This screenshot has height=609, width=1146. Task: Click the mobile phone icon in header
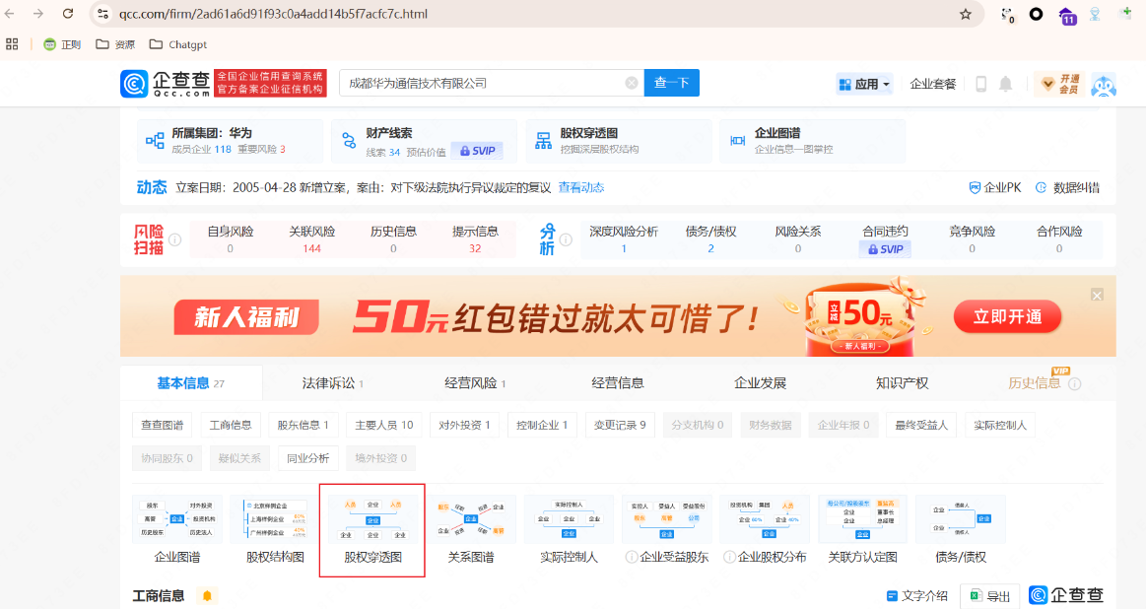(x=980, y=84)
